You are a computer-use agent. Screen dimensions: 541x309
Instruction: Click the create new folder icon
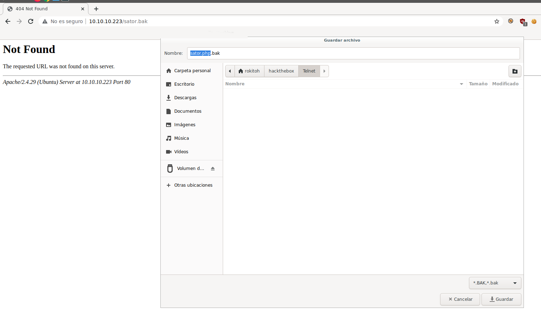click(515, 71)
